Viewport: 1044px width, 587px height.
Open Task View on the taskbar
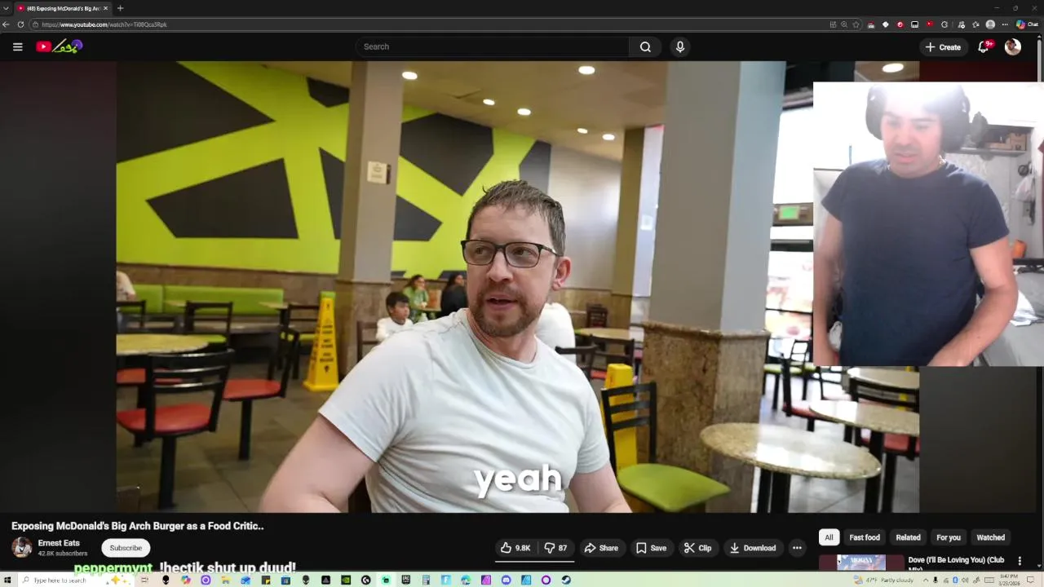(x=144, y=580)
